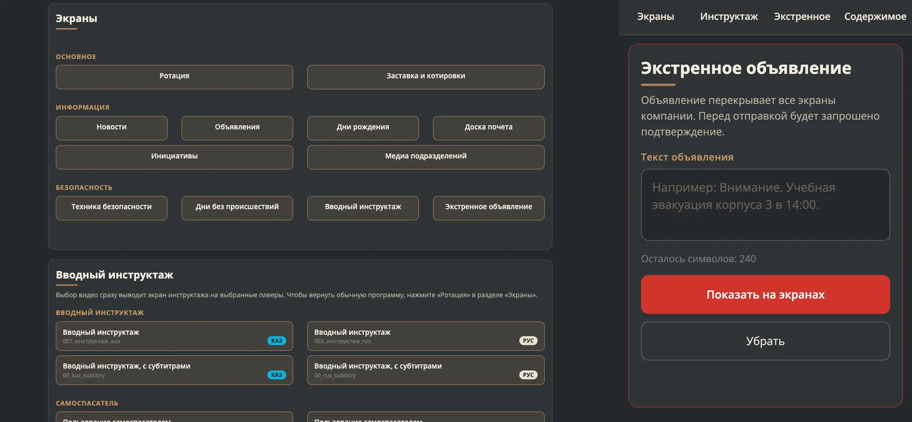Select Экстренное объявление screen button
912x422 pixels.
click(488, 208)
